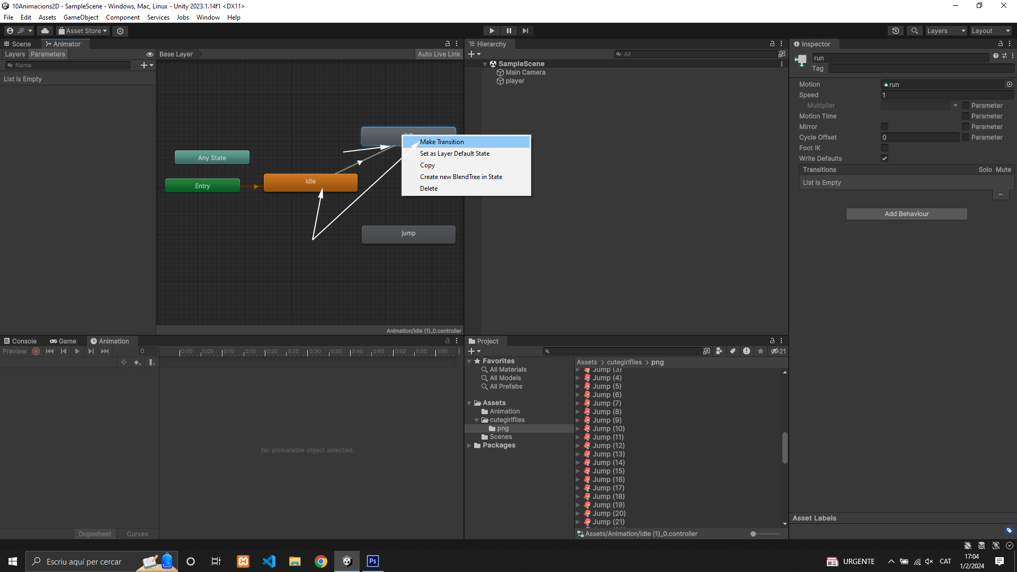This screenshot has height=572, width=1017.
Task: Toggle the Animator layers eye icon
Action: pos(150,54)
